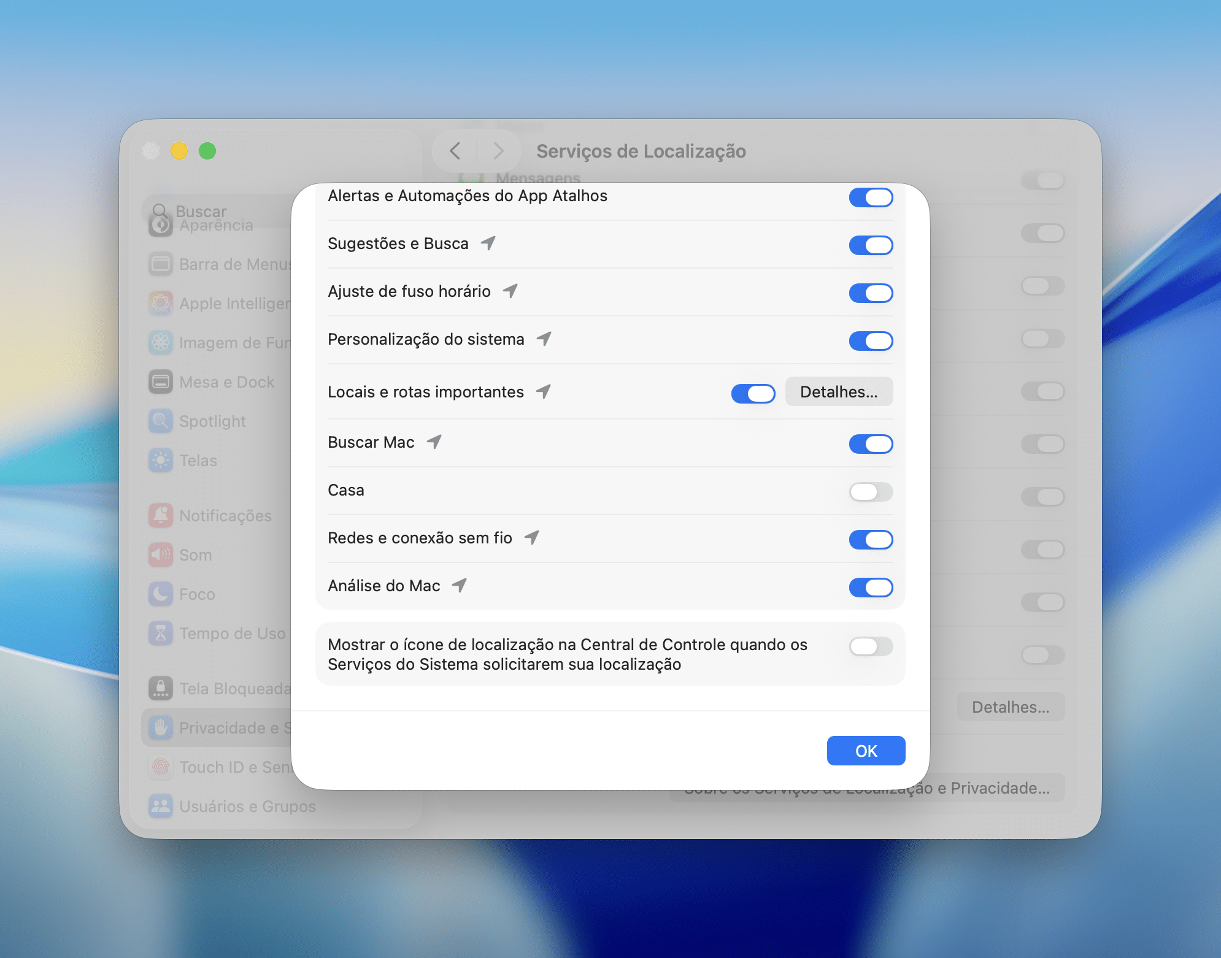Click location arrow icon beside Sugestões e Busca

488,243
